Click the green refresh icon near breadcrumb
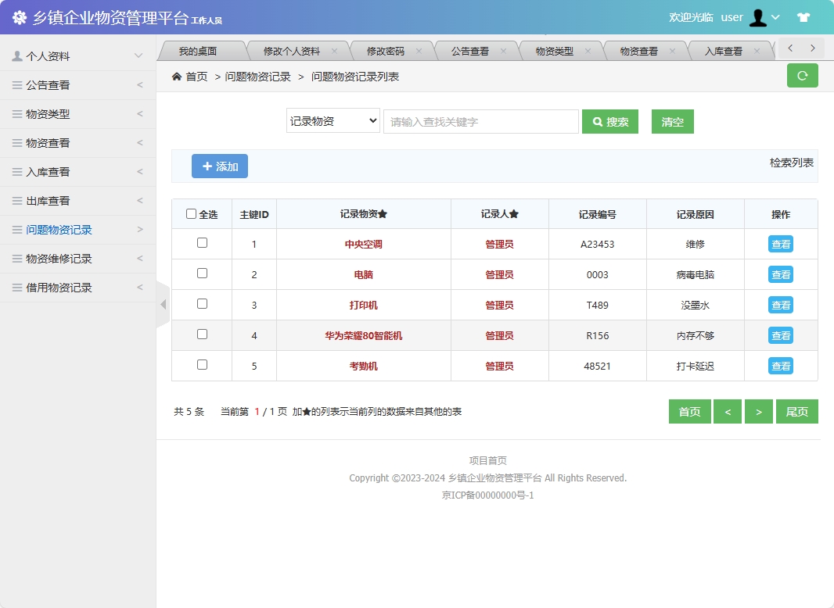Screen dimensions: 834x608 802,76
